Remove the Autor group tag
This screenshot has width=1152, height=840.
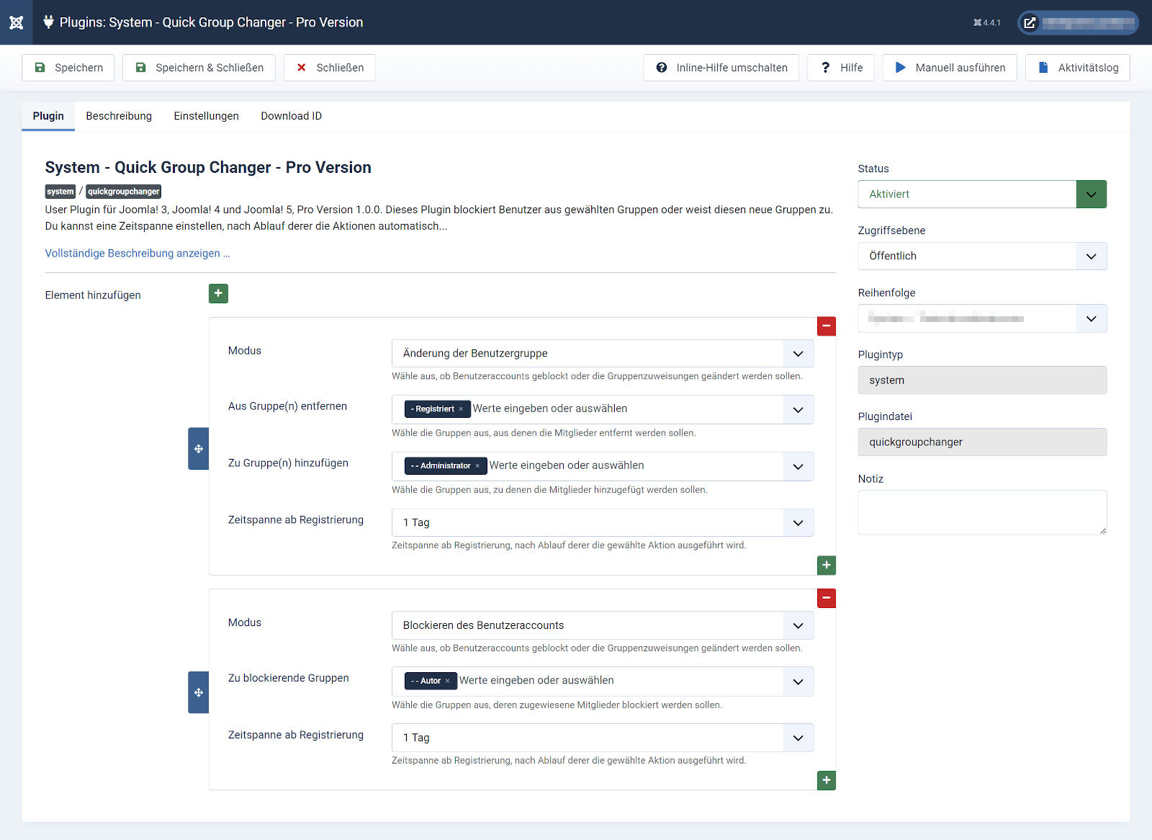pyautogui.click(x=447, y=681)
